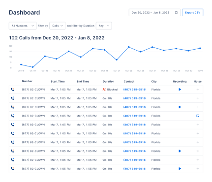The width and height of the screenshot is (212, 182).
Task: Click the Notes column header
Action: pos(198,82)
